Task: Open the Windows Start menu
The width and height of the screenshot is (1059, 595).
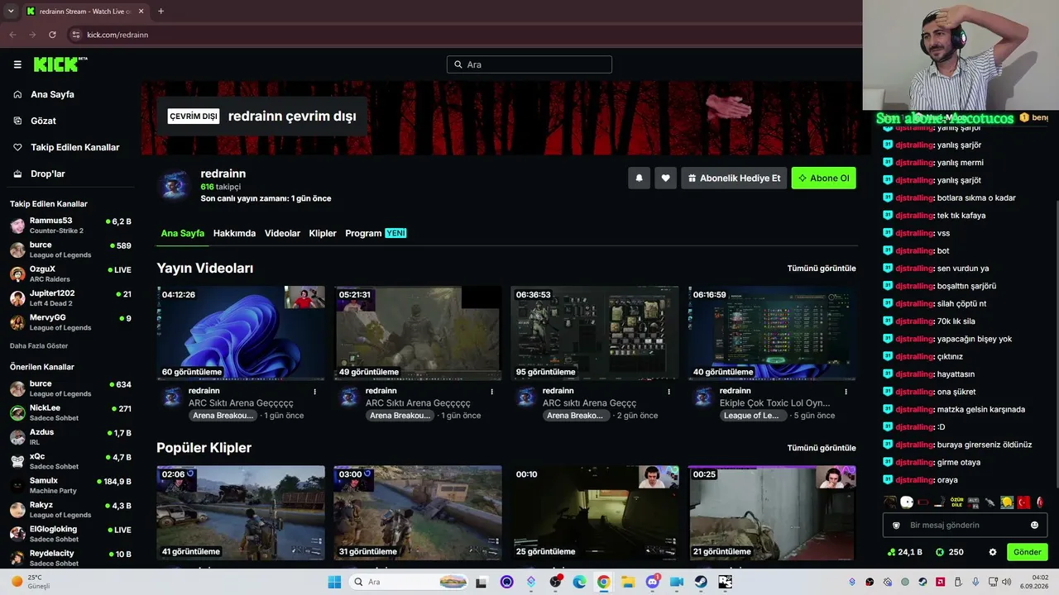Action: pyautogui.click(x=334, y=582)
